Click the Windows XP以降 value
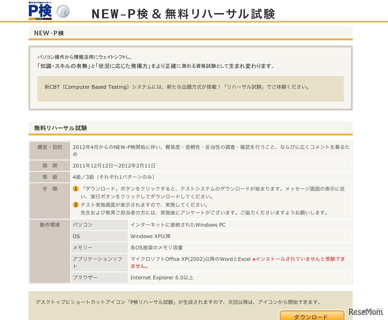Viewport: 388px width, 320px height. [x=150, y=236]
